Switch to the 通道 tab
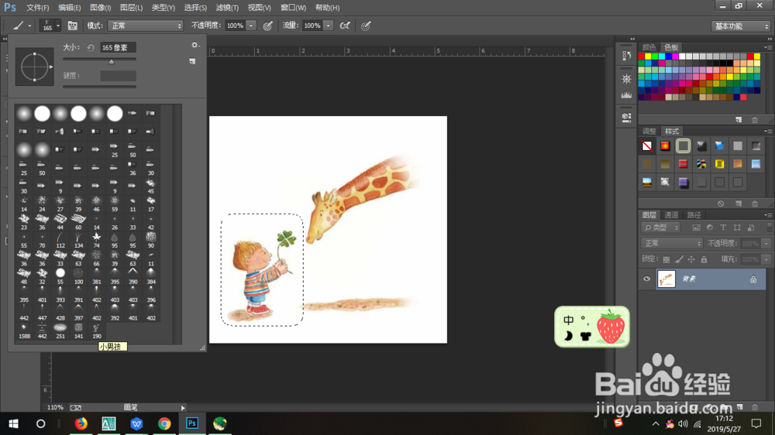 671,214
